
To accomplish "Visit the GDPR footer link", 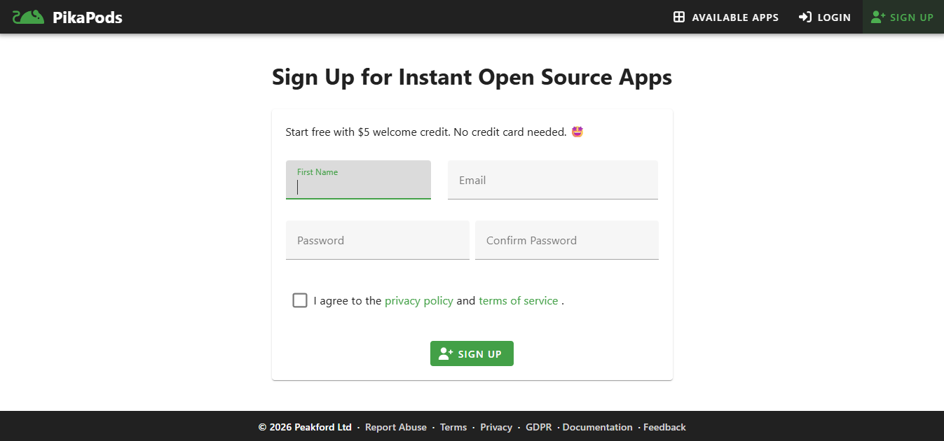I will pyautogui.click(x=539, y=427).
